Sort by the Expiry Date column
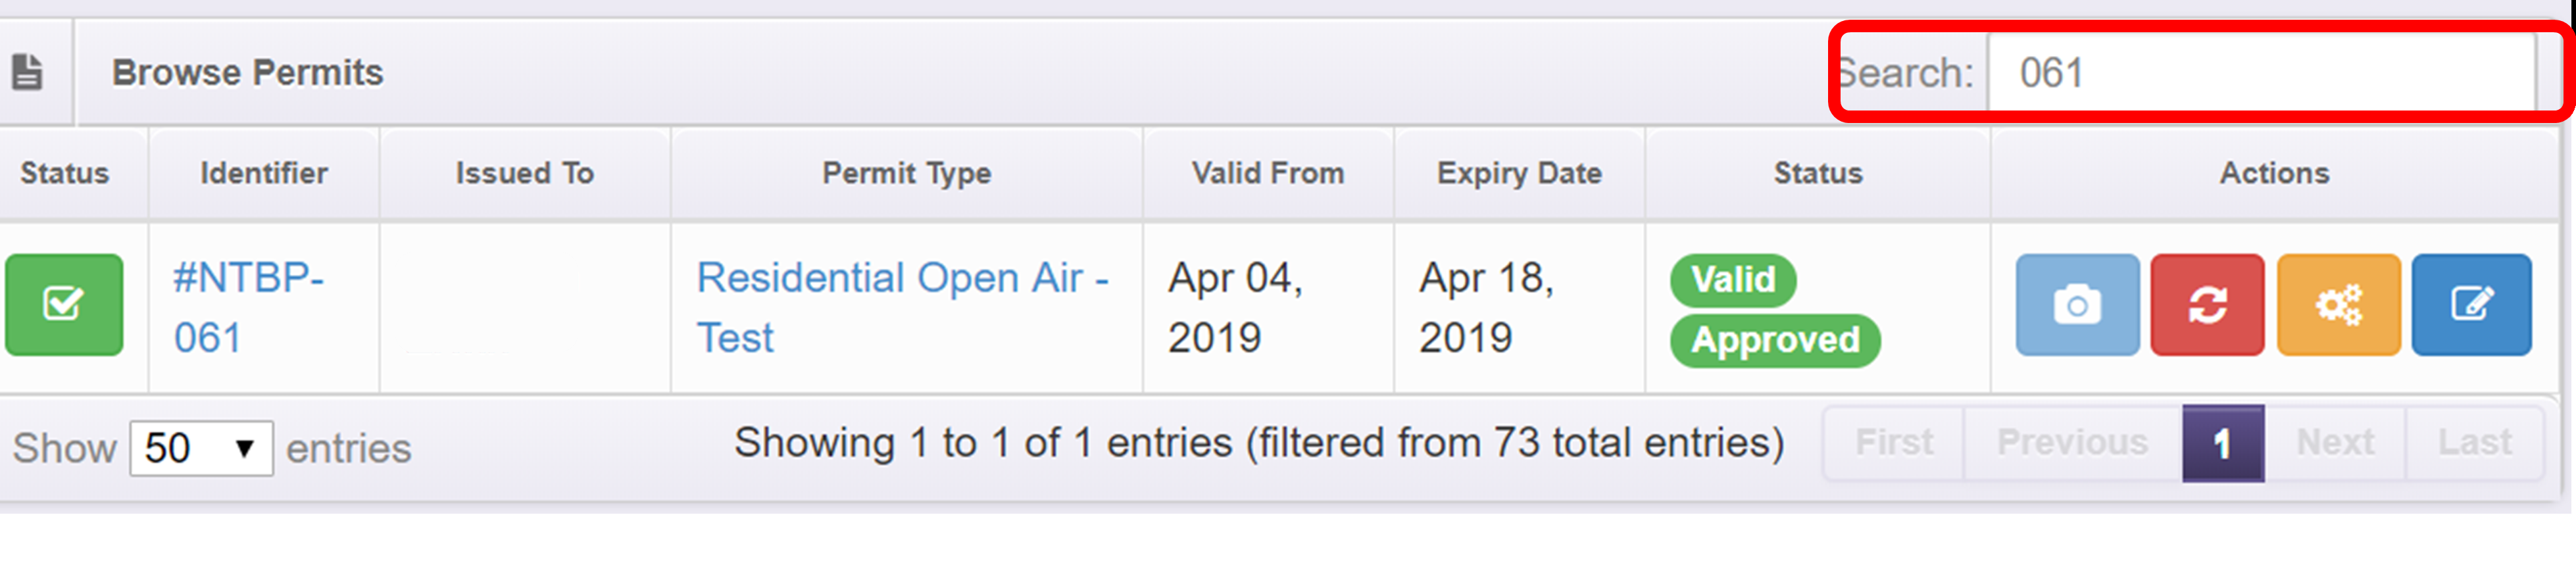Screen dimensions: 2576x565 1518,173
